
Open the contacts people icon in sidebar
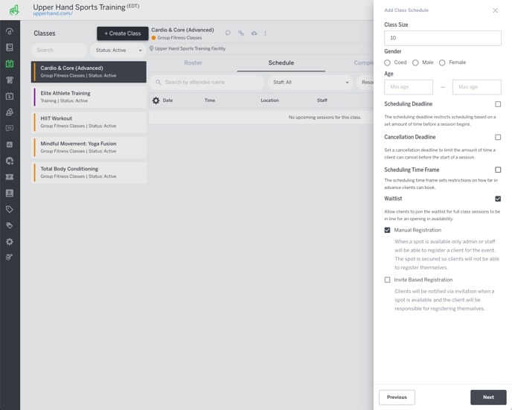pyautogui.click(x=10, y=112)
